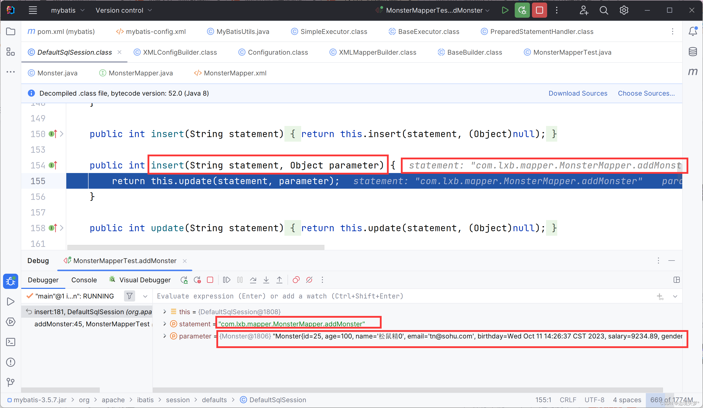Click the Resume Program icon
Screen dimensions: 703x408
coord(226,280)
